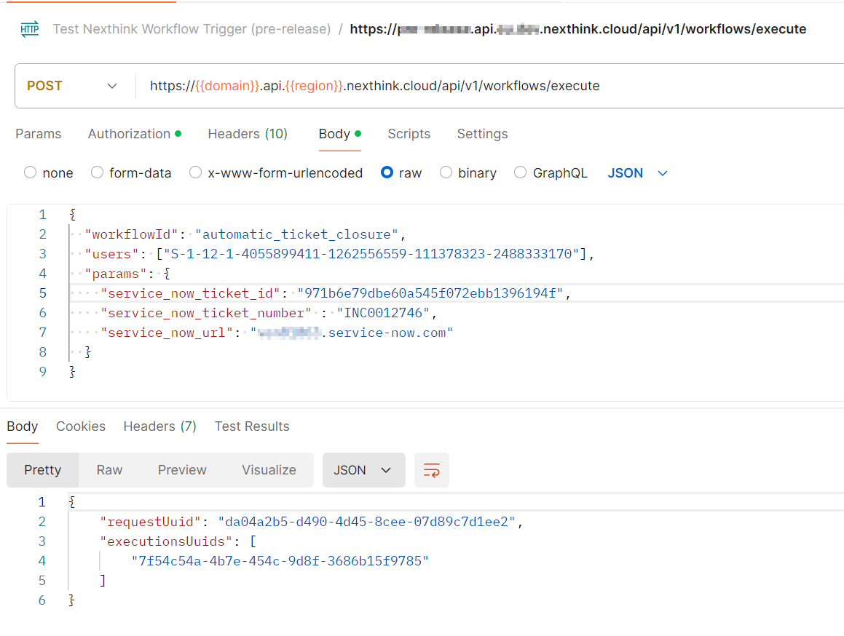
Task: Open the request body JSON format dropdown
Action: (637, 173)
